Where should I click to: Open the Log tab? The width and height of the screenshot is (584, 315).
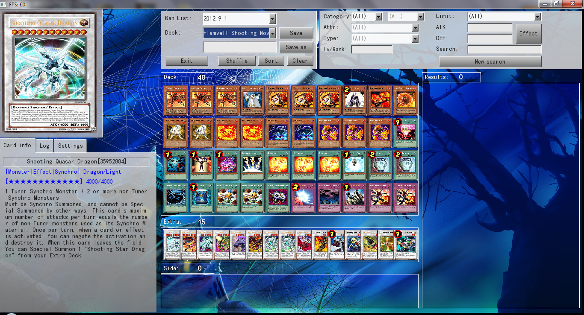[44, 146]
